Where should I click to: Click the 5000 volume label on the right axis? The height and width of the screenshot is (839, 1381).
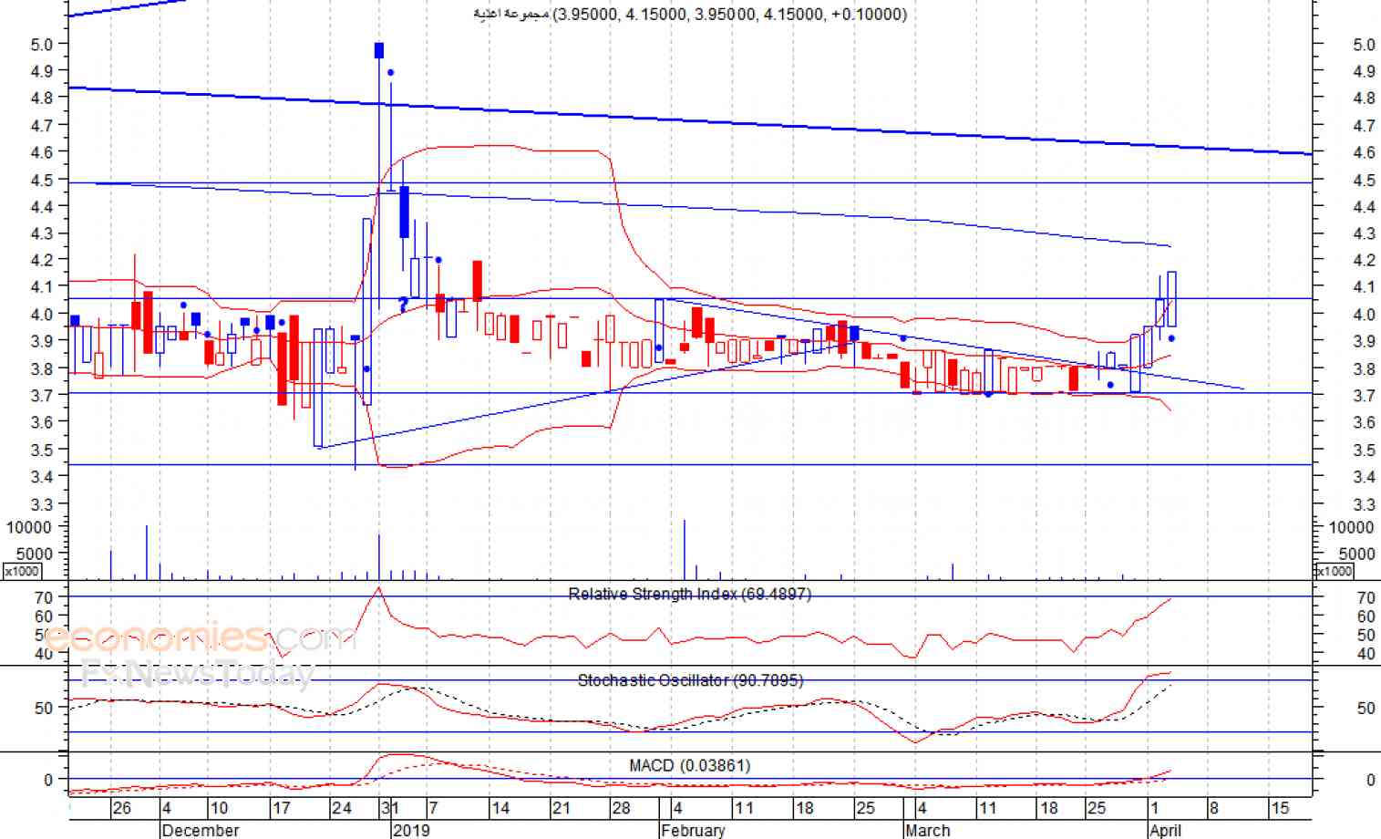click(1356, 554)
